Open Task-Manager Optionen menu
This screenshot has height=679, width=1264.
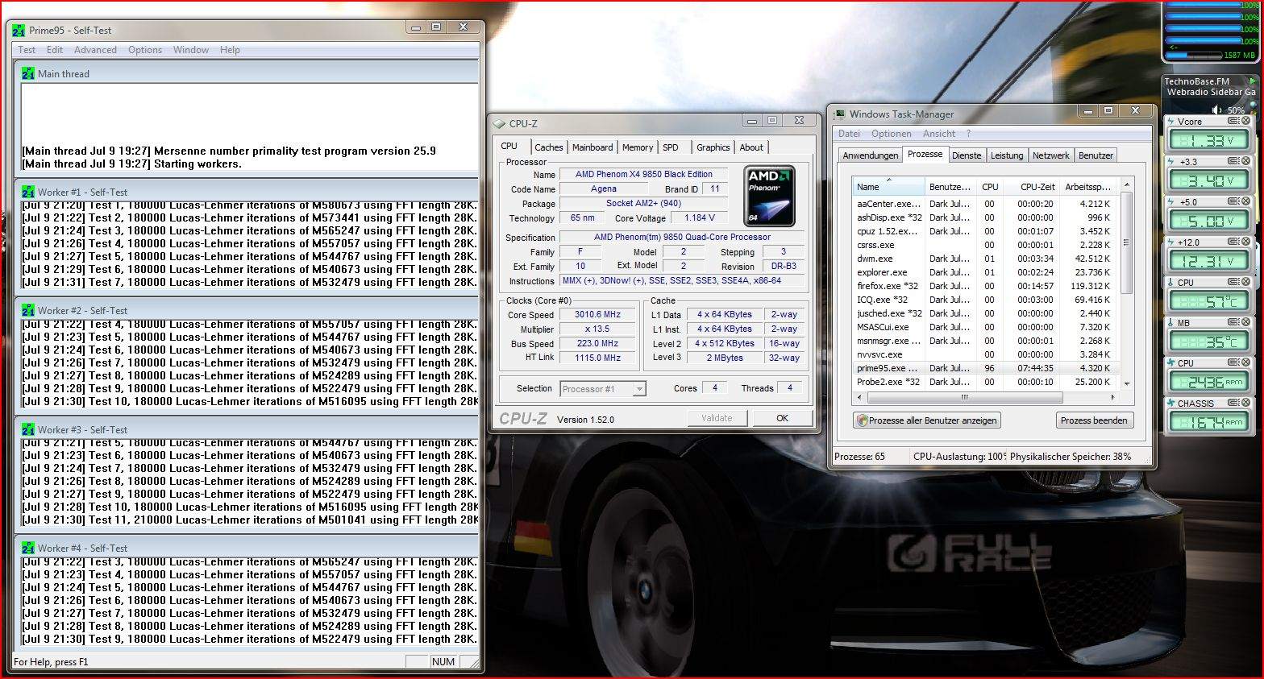pyautogui.click(x=892, y=134)
